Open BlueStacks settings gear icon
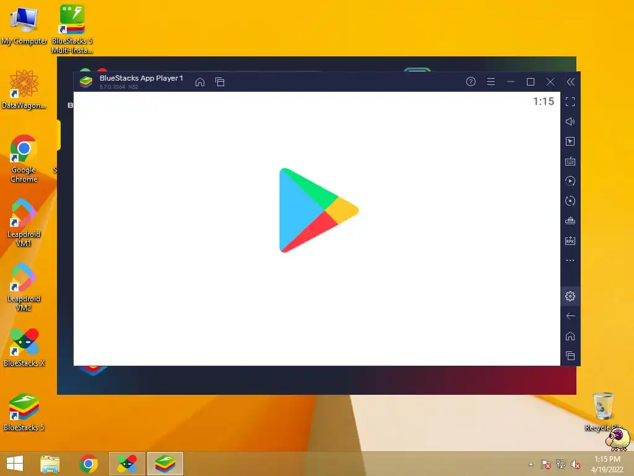 click(570, 296)
